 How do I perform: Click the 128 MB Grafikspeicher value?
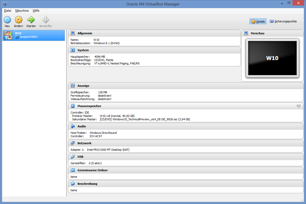click(103, 92)
